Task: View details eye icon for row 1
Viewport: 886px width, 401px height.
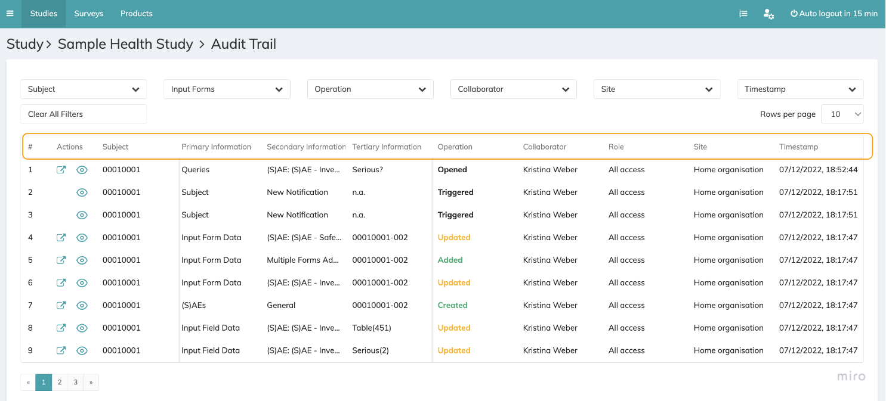Action: [82, 170]
